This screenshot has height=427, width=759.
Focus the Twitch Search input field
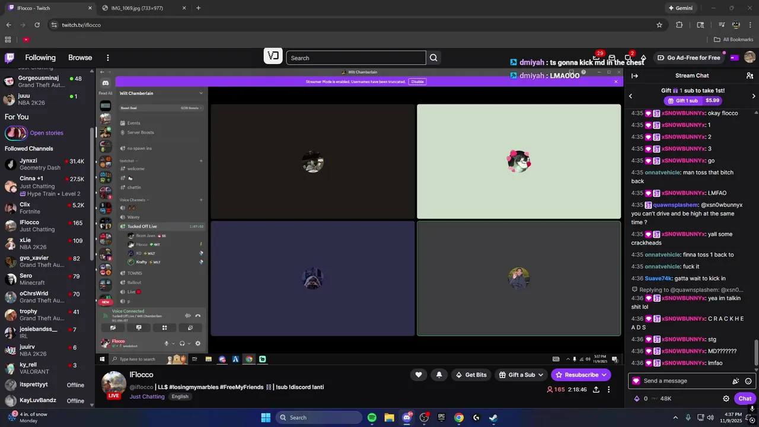tap(356, 58)
